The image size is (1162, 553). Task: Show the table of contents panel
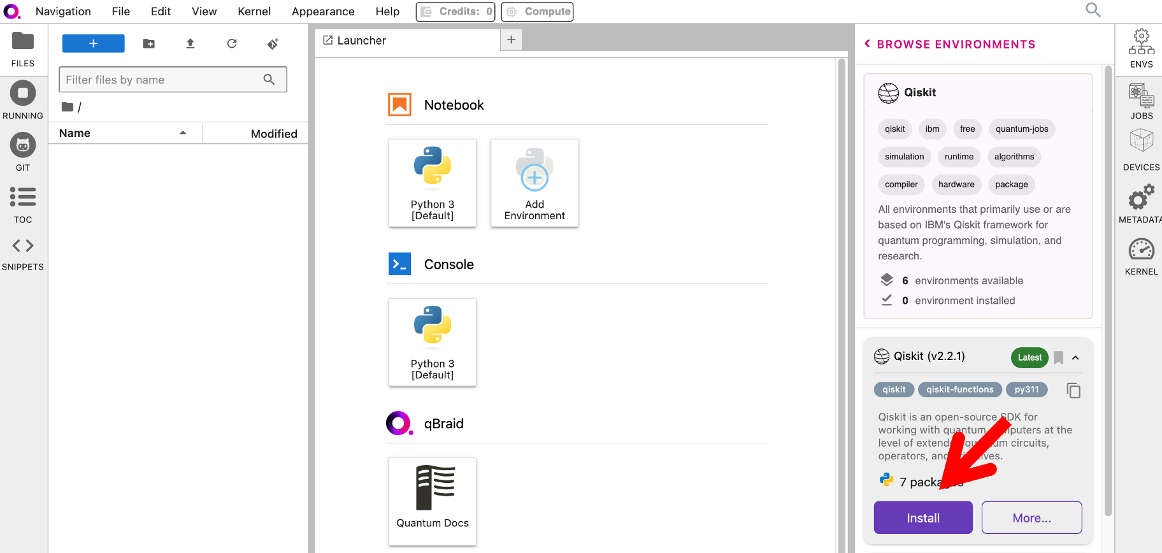(23, 205)
